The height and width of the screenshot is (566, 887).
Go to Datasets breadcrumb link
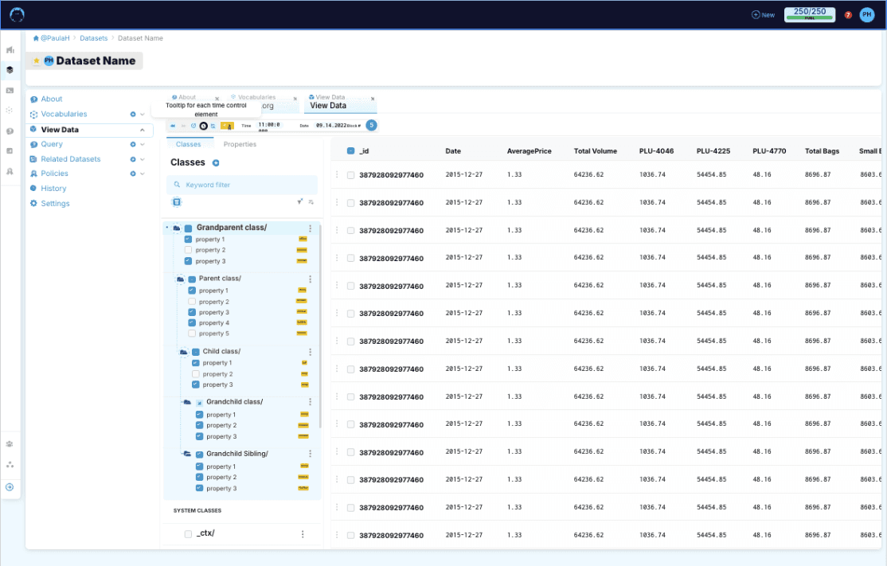[93, 38]
